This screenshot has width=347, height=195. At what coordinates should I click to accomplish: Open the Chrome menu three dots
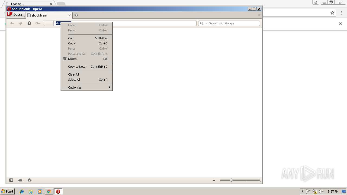[341, 13]
